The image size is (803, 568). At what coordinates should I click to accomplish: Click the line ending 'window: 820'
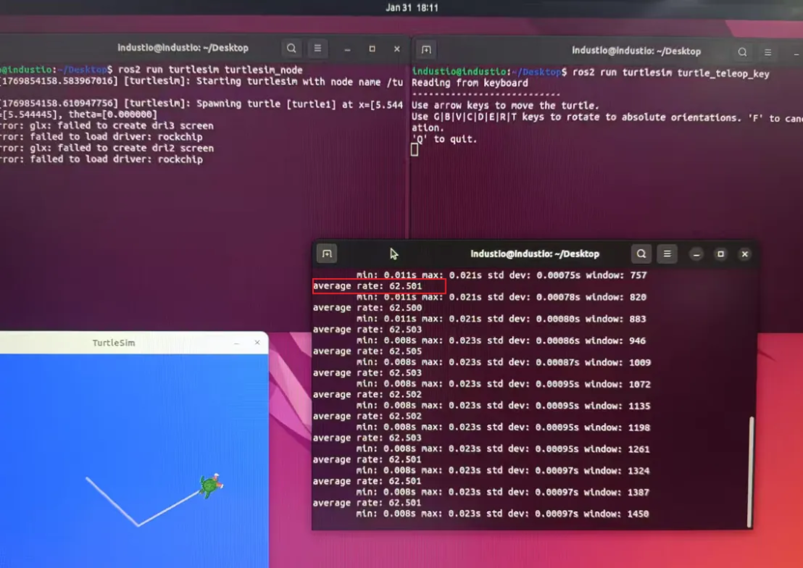point(501,297)
